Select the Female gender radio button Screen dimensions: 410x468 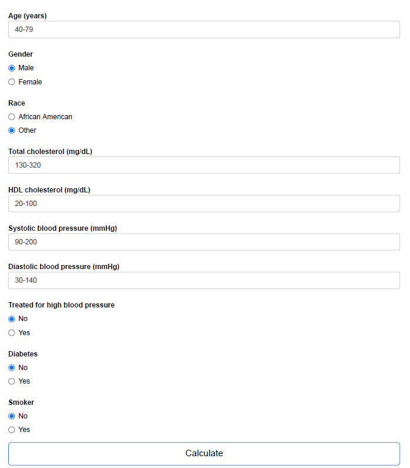click(12, 82)
